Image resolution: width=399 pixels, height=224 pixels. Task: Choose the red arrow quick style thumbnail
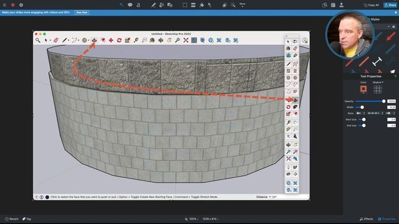(391, 36)
